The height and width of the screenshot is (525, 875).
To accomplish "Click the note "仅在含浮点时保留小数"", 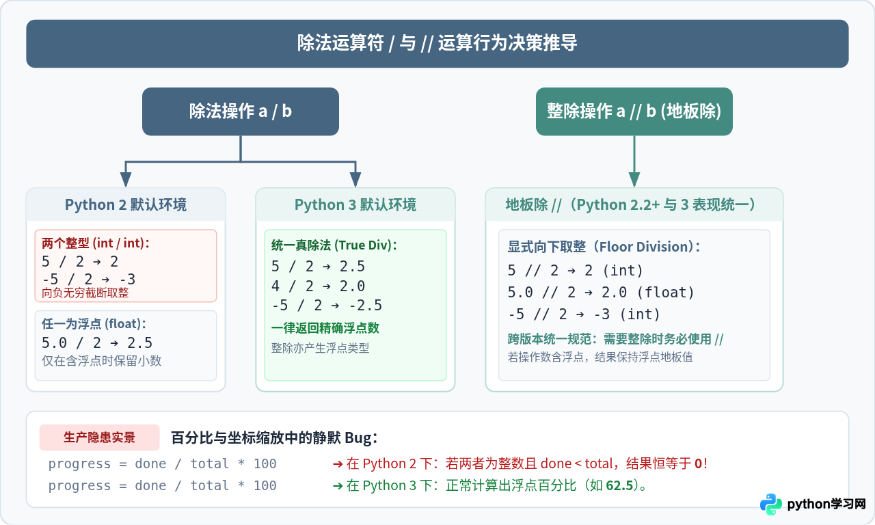I will (102, 360).
